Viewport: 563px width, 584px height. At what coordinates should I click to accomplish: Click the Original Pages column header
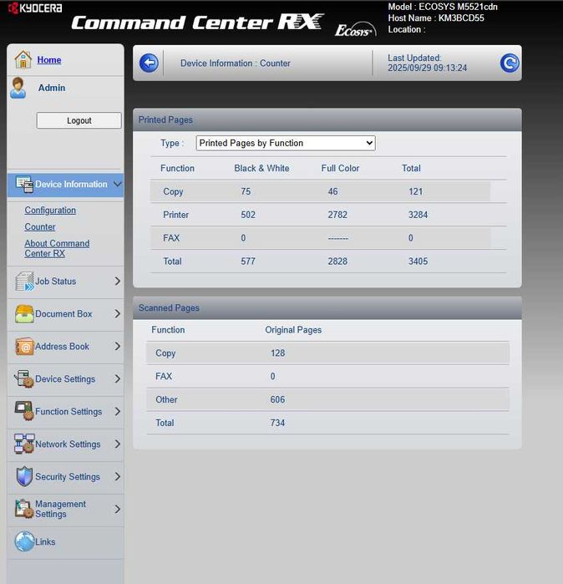293,330
